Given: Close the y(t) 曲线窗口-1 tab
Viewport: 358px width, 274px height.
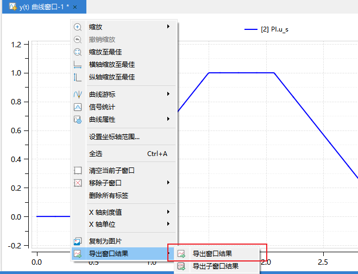Looking at the screenshot, I should tap(75, 7).
